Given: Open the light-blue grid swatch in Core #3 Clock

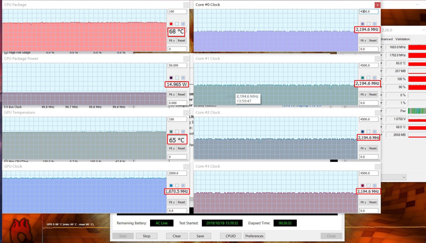Looking at the screenshot, I should (374, 185).
